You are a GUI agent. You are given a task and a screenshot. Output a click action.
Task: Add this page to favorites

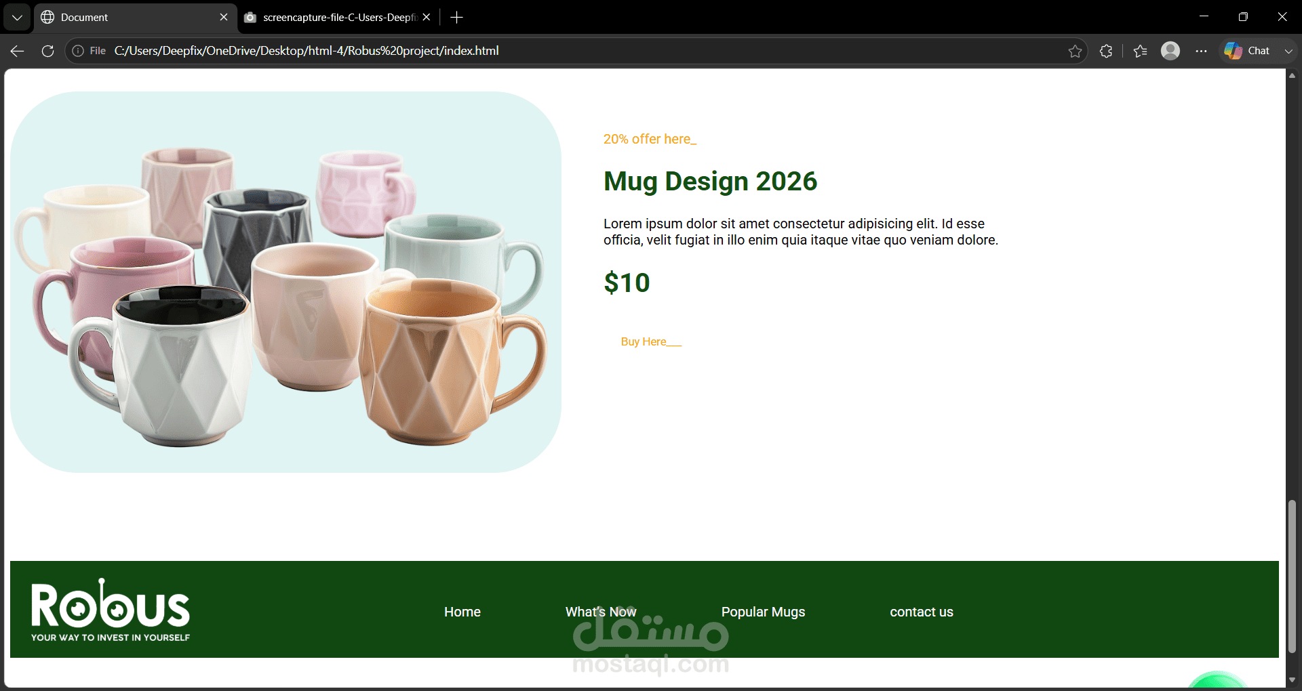click(1075, 51)
